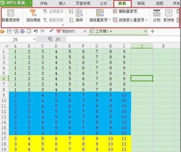Click the export to PDF icon
Screen dimensions: 181x152
[x=16, y=31]
